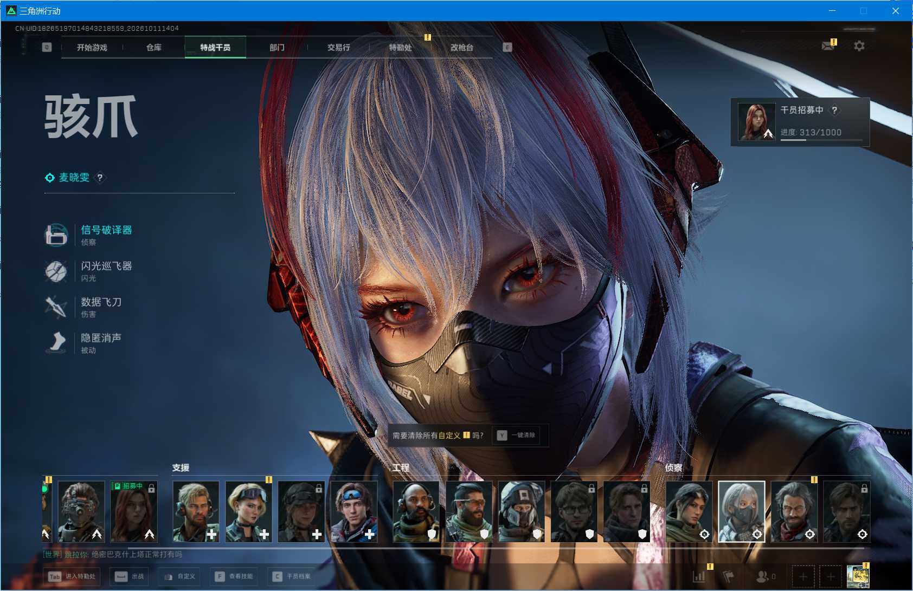Image resolution: width=913 pixels, height=591 pixels.
Task: Select the 支援 operator with blue headband
Action: 353,511
